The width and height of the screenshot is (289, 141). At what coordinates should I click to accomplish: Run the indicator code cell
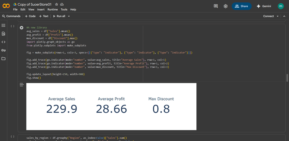point(21,28)
